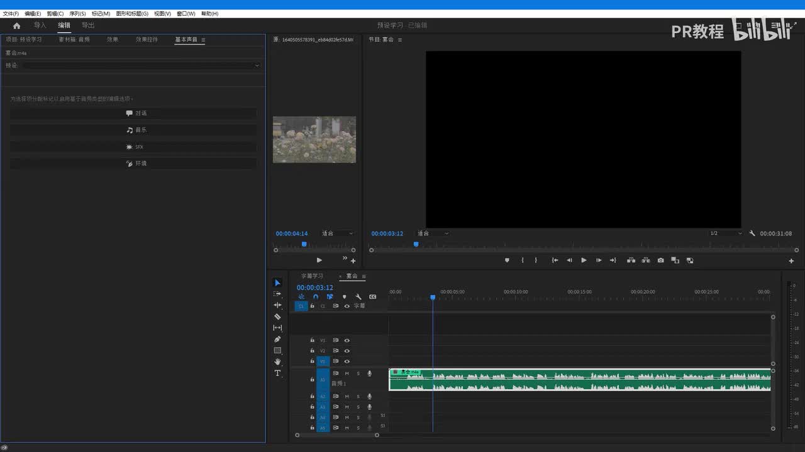Screen dimensions: 805x452
Task: Select the Ripple Edit tool
Action: pyautogui.click(x=277, y=305)
